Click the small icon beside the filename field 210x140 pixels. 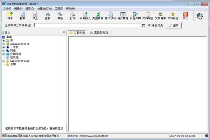[143, 25]
